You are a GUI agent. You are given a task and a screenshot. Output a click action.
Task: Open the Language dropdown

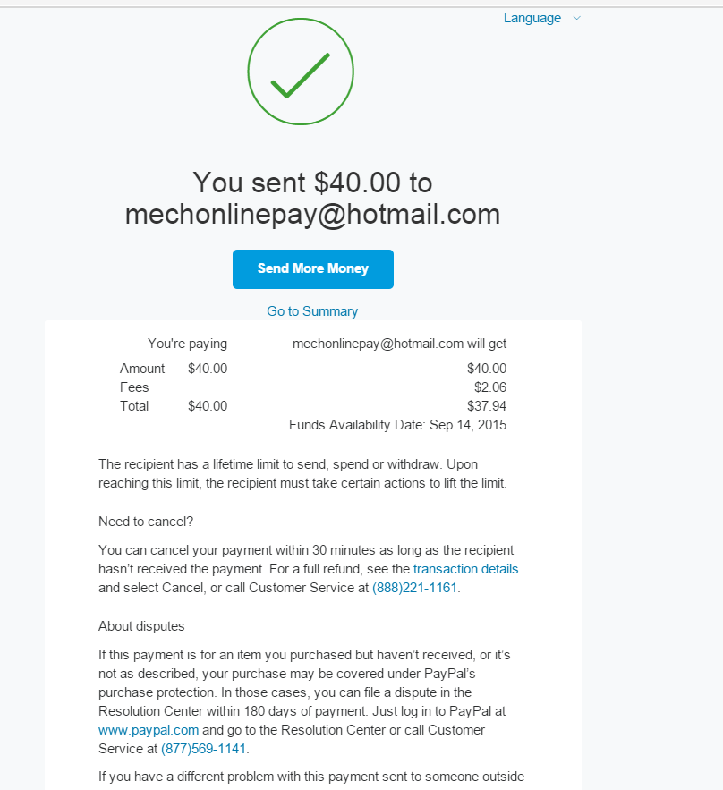point(532,18)
